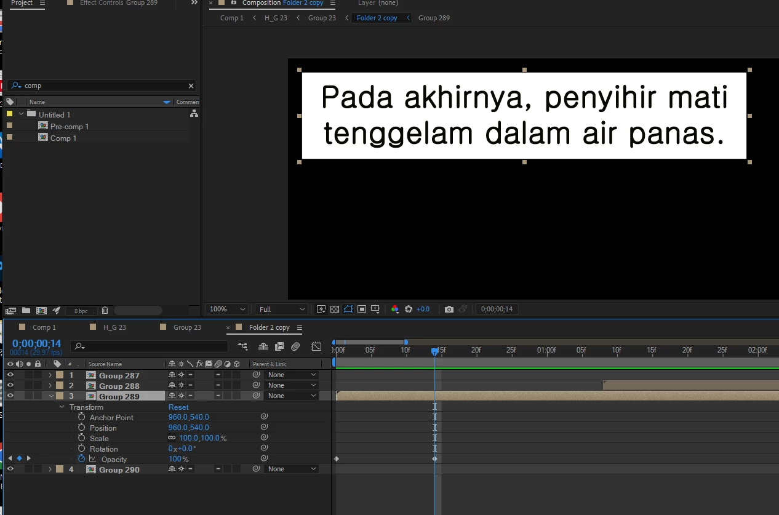
Task: Click Comp 1 in composition breadcrumb
Action: pyautogui.click(x=232, y=18)
